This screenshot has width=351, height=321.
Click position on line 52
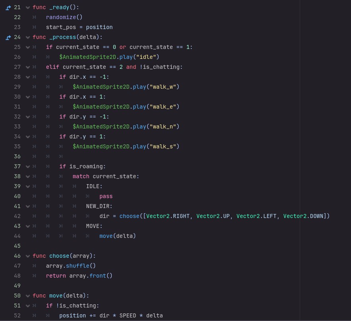pyautogui.click(x=72, y=315)
